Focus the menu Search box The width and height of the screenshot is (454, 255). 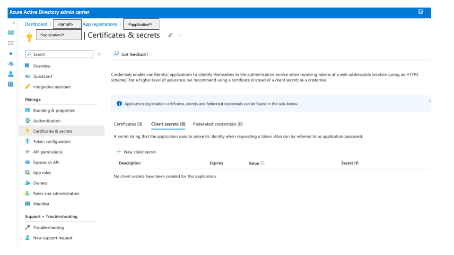pyautogui.click(x=59, y=54)
